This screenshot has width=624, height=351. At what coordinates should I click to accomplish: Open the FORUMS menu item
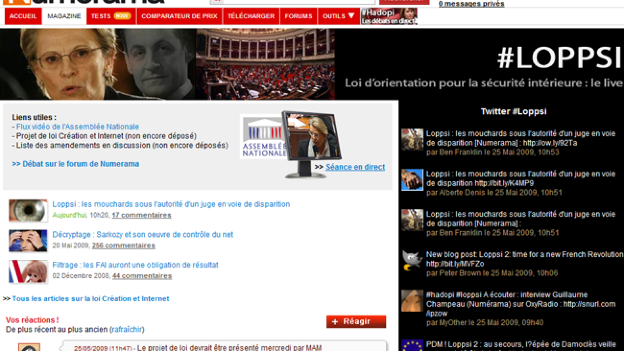pos(298,16)
